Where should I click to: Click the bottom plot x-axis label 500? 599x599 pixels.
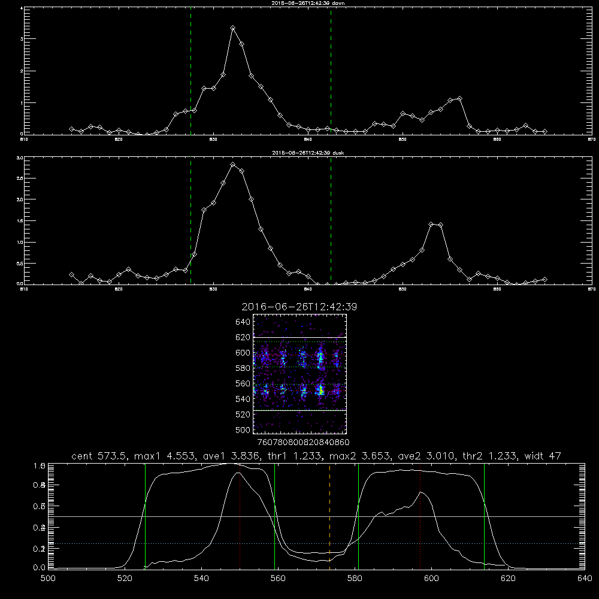point(48,579)
